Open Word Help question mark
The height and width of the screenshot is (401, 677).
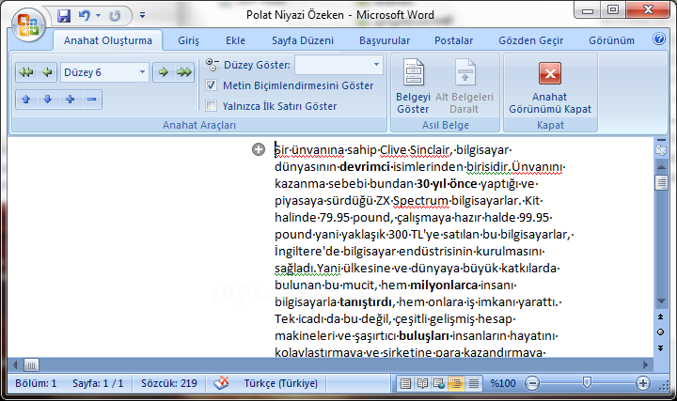(x=659, y=39)
